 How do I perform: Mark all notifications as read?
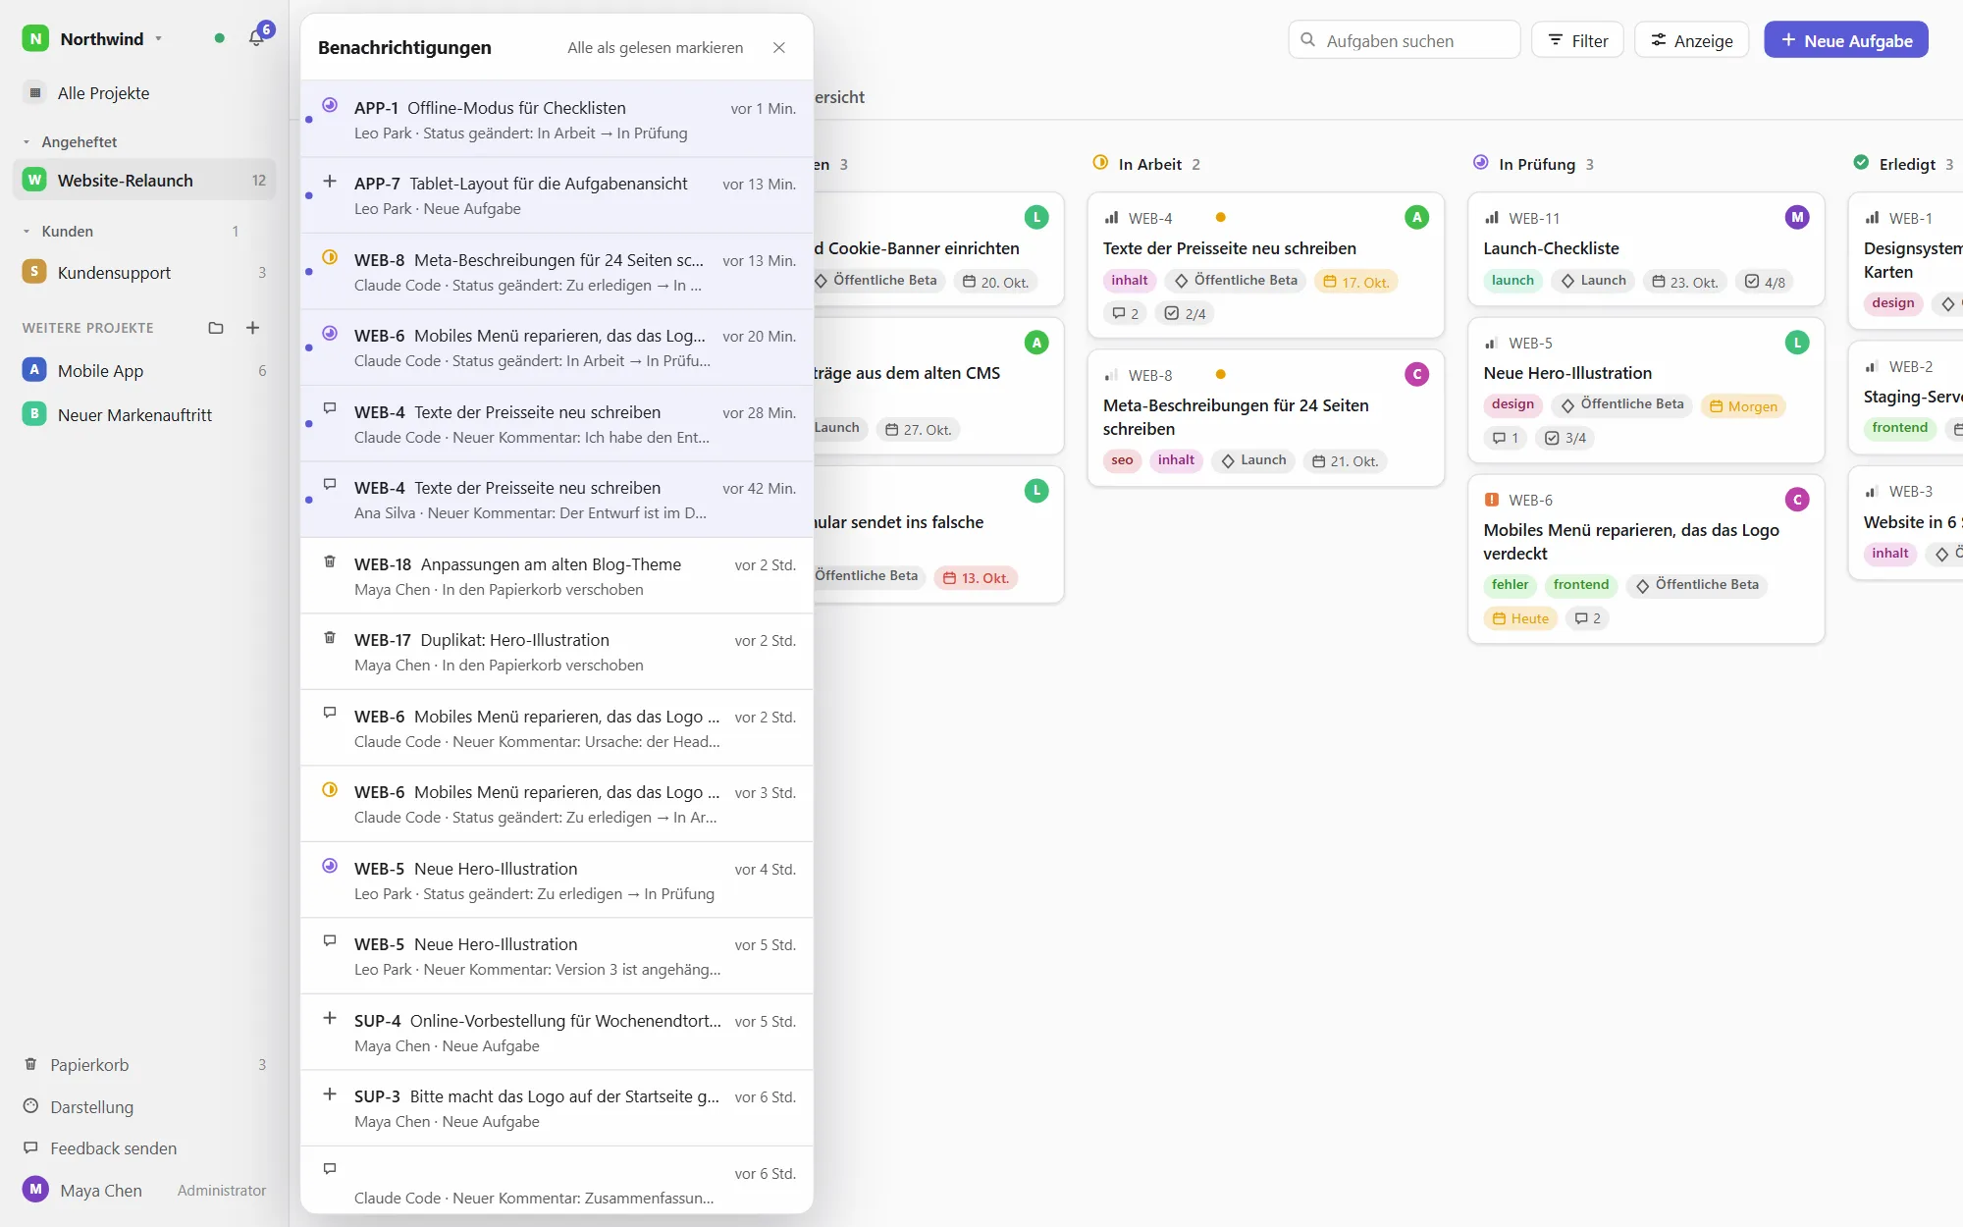pyautogui.click(x=655, y=48)
